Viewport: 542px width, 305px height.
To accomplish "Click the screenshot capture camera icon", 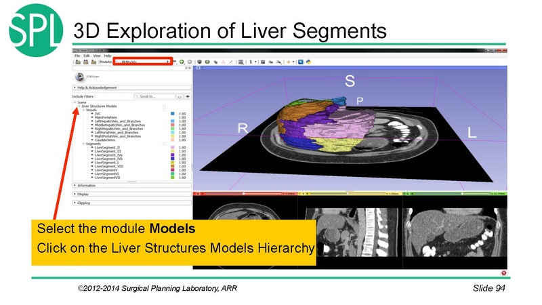I will pos(263,62).
